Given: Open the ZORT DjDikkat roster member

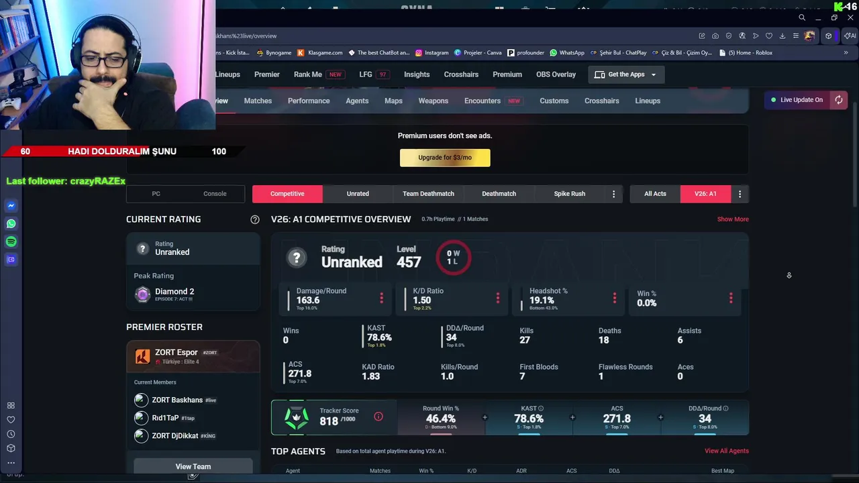Looking at the screenshot, I should coord(174,436).
